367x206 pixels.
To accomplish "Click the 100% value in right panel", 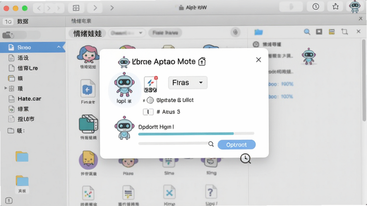I will [x=286, y=97].
